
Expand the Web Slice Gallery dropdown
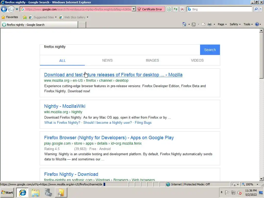(x=87, y=17)
